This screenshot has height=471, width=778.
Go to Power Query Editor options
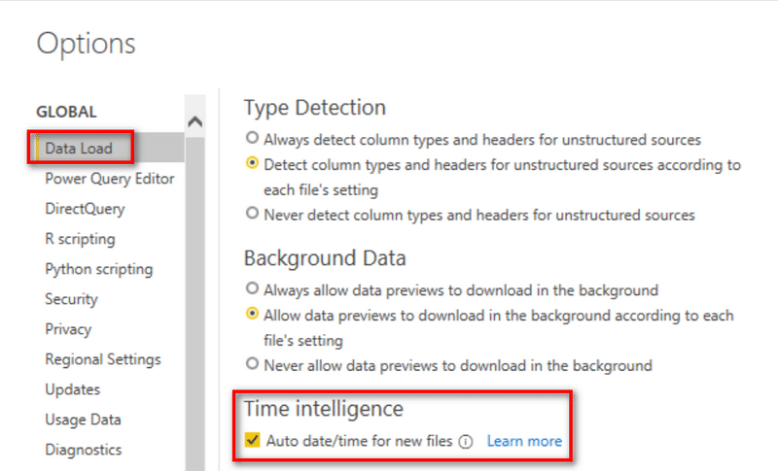pyautogui.click(x=110, y=179)
